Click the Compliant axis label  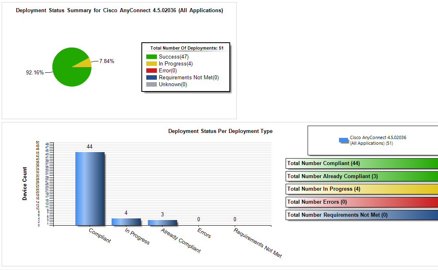[100, 235]
